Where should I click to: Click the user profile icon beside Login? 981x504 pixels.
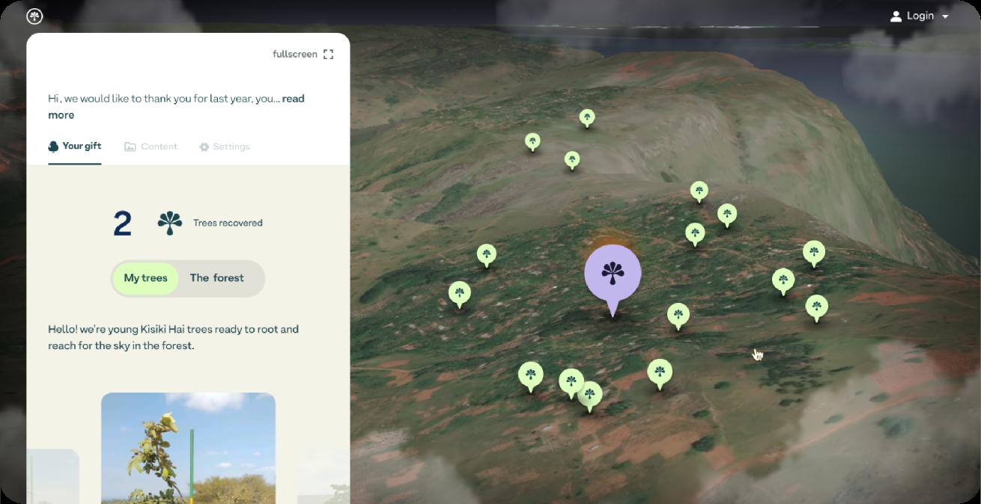896,16
